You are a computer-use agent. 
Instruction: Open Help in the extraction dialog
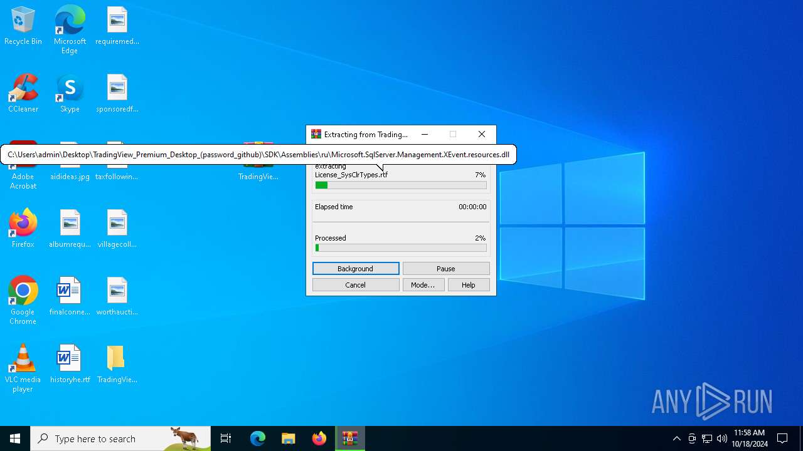click(x=469, y=285)
